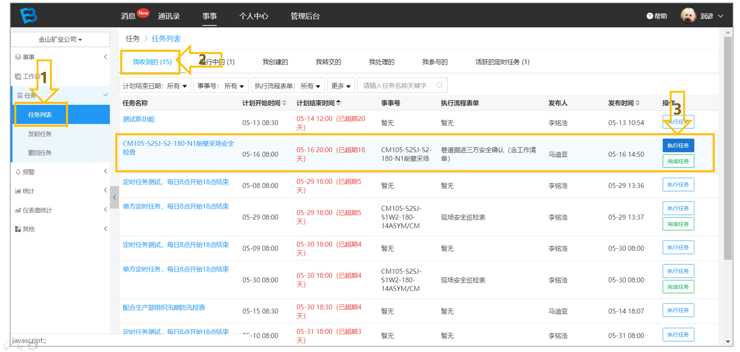Click the blue B application logo
Viewport: 740px width, 352px height.
[29, 15]
